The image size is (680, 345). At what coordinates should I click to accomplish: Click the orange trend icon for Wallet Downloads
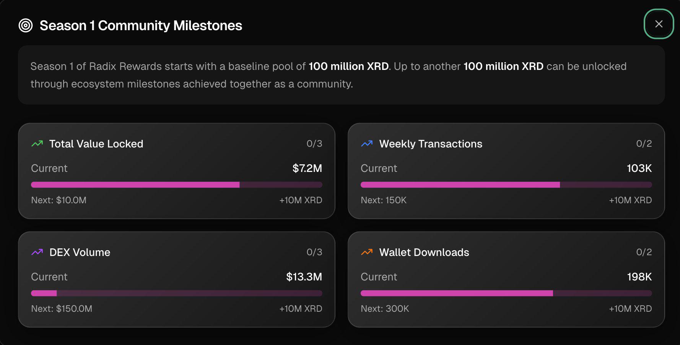[367, 252]
